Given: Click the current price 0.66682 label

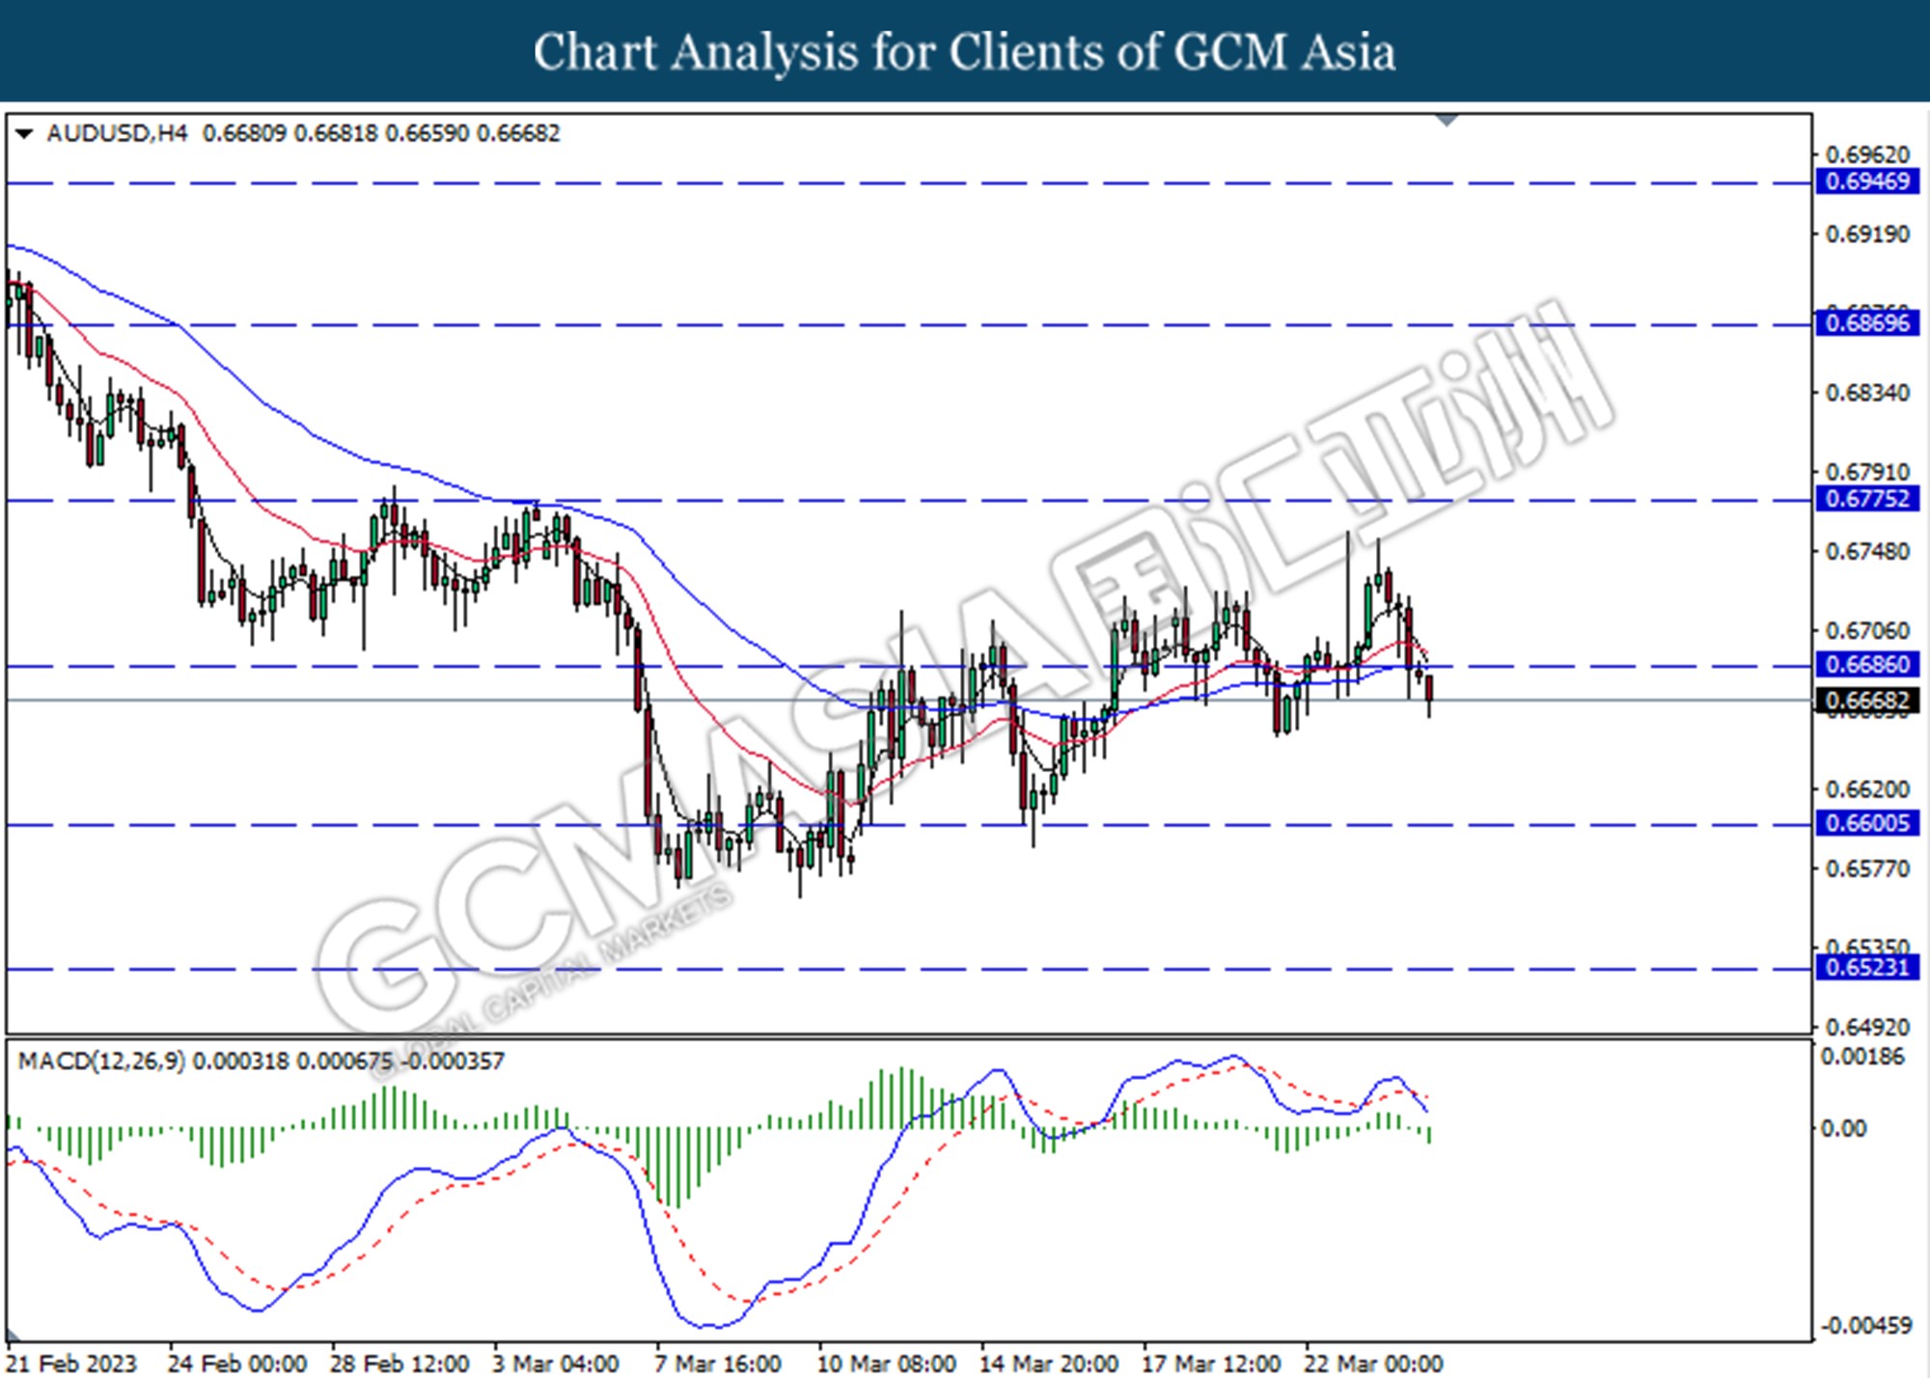Looking at the screenshot, I should point(1867,701).
